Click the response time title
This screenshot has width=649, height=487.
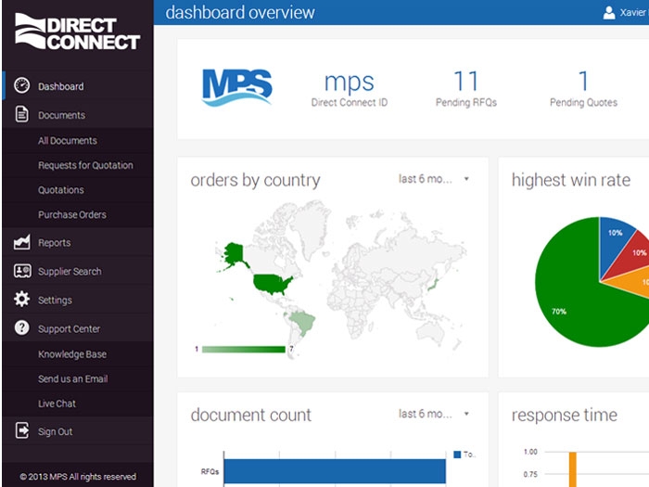click(x=564, y=415)
